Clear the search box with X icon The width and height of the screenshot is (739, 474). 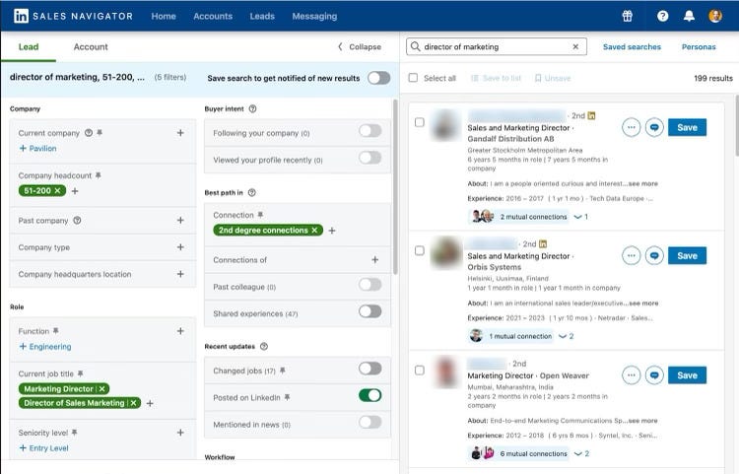pyautogui.click(x=575, y=46)
